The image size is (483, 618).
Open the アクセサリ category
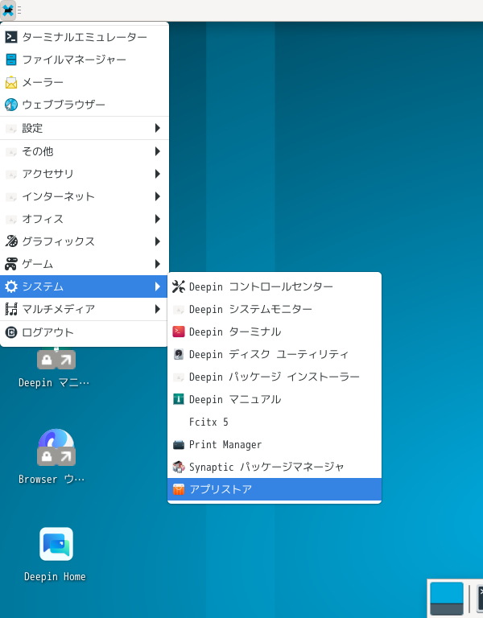(x=85, y=174)
